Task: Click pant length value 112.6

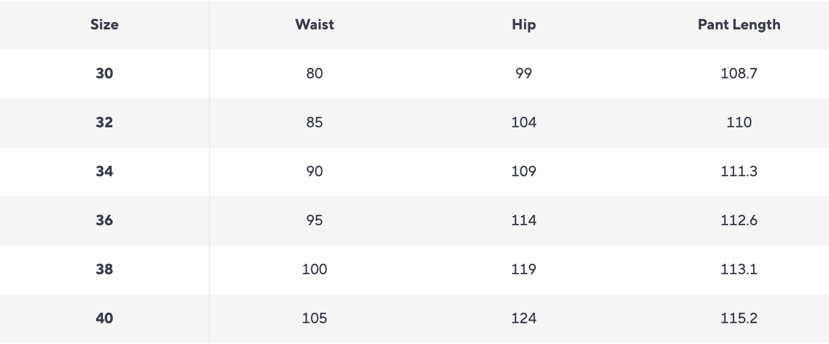Action: (x=738, y=220)
